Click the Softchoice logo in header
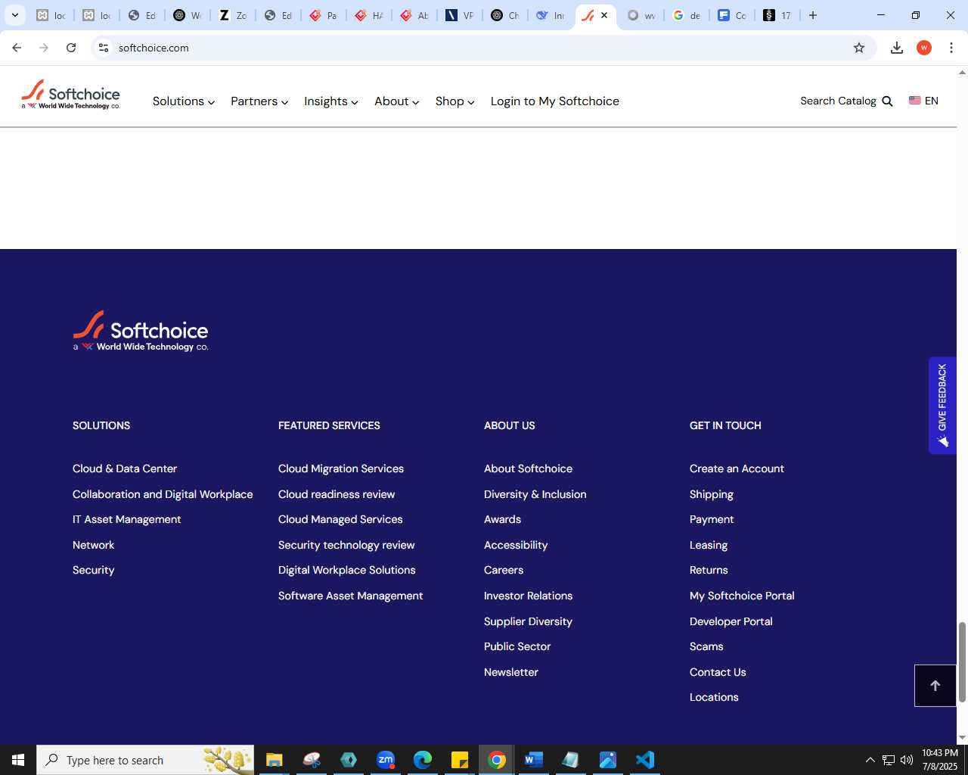The image size is (968, 775). pyautogui.click(x=70, y=95)
